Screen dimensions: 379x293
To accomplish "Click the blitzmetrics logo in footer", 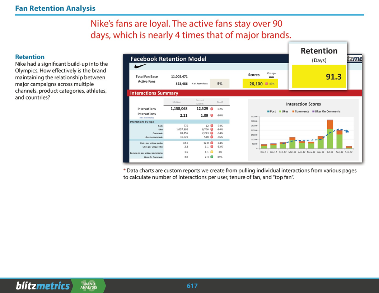I will [x=43, y=286].
